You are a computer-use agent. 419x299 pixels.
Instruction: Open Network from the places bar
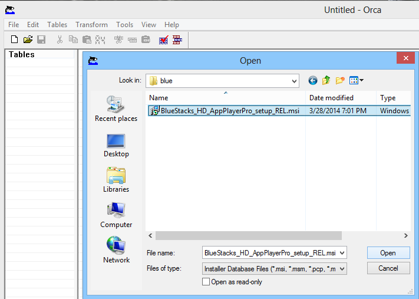116,250
